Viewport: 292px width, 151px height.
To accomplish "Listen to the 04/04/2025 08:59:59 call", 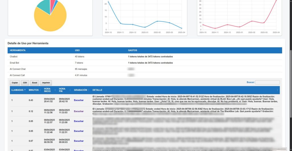I will tap(79, 141).
